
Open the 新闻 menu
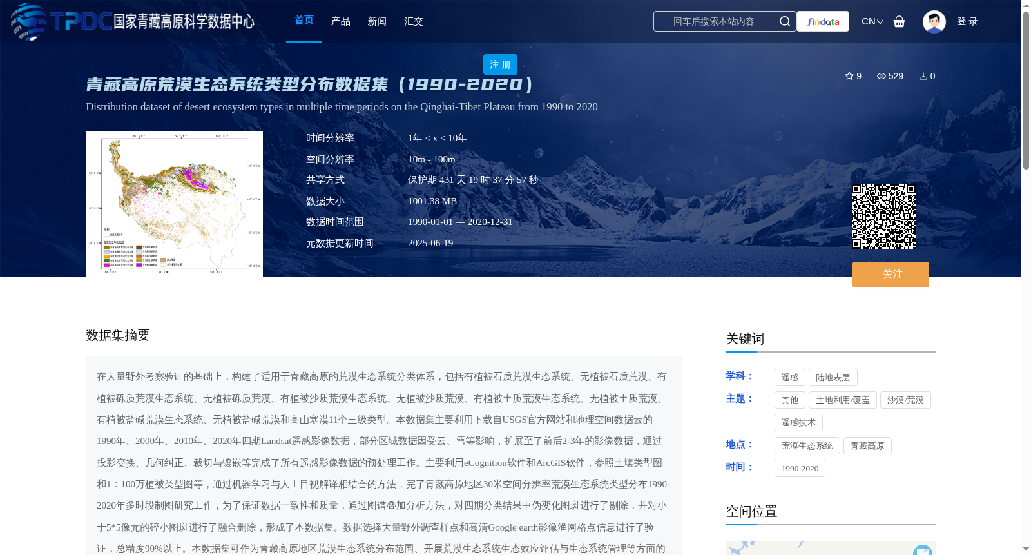point(377,21)
